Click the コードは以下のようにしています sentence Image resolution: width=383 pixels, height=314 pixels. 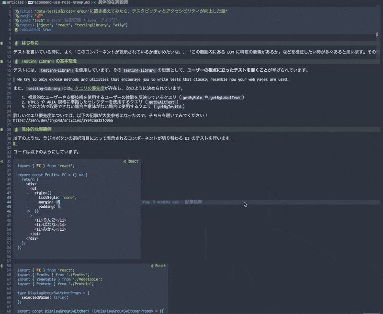pos(46,152)
